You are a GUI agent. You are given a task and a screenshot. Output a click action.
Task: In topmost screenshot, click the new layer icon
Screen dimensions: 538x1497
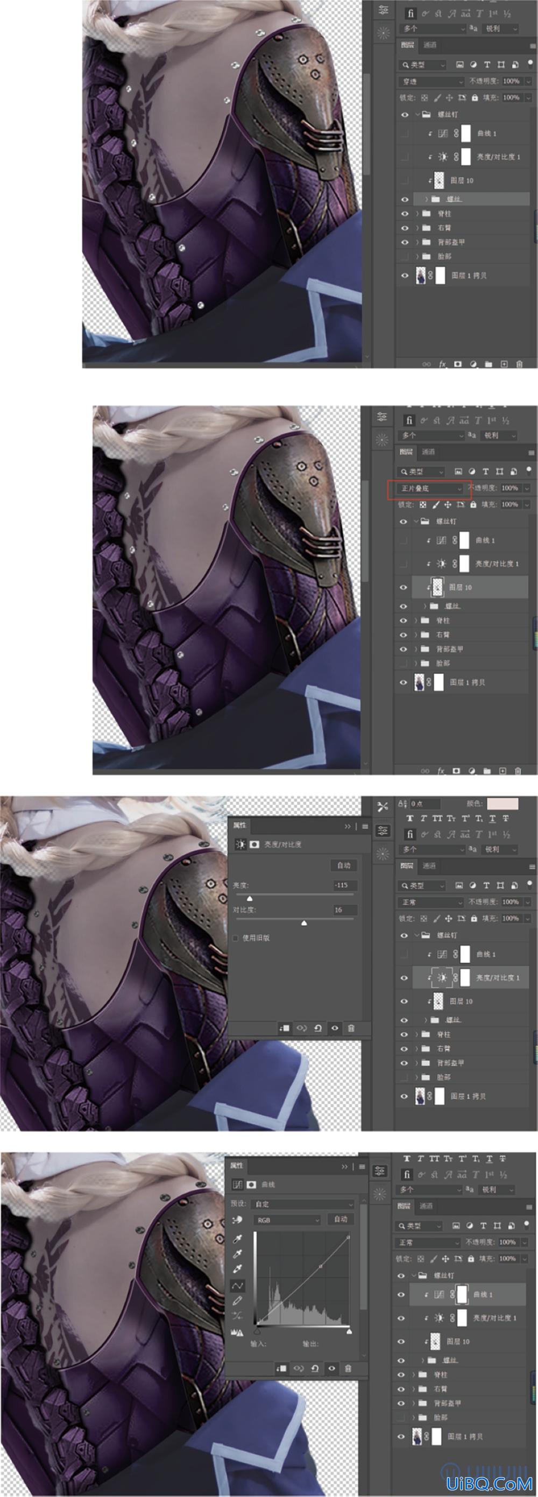504,364
